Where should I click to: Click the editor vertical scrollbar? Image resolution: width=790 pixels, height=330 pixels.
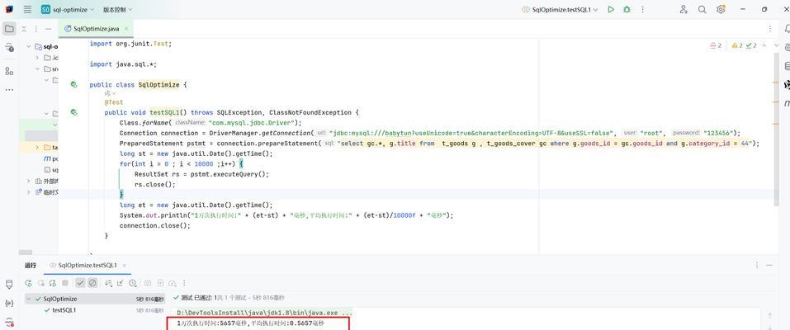(776, 130)
